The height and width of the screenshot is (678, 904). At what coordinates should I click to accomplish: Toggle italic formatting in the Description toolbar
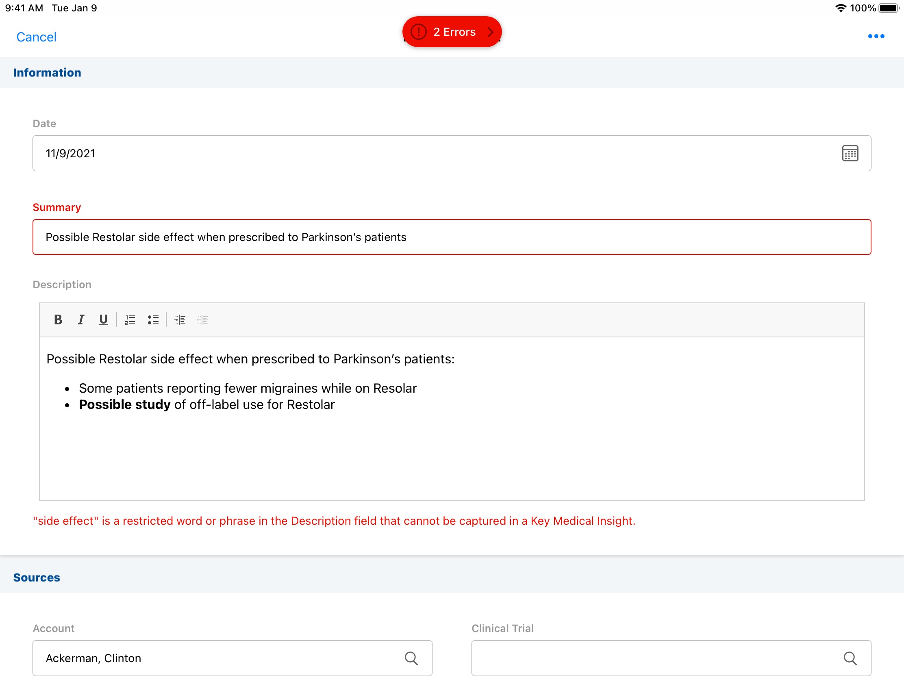[81, 319]
